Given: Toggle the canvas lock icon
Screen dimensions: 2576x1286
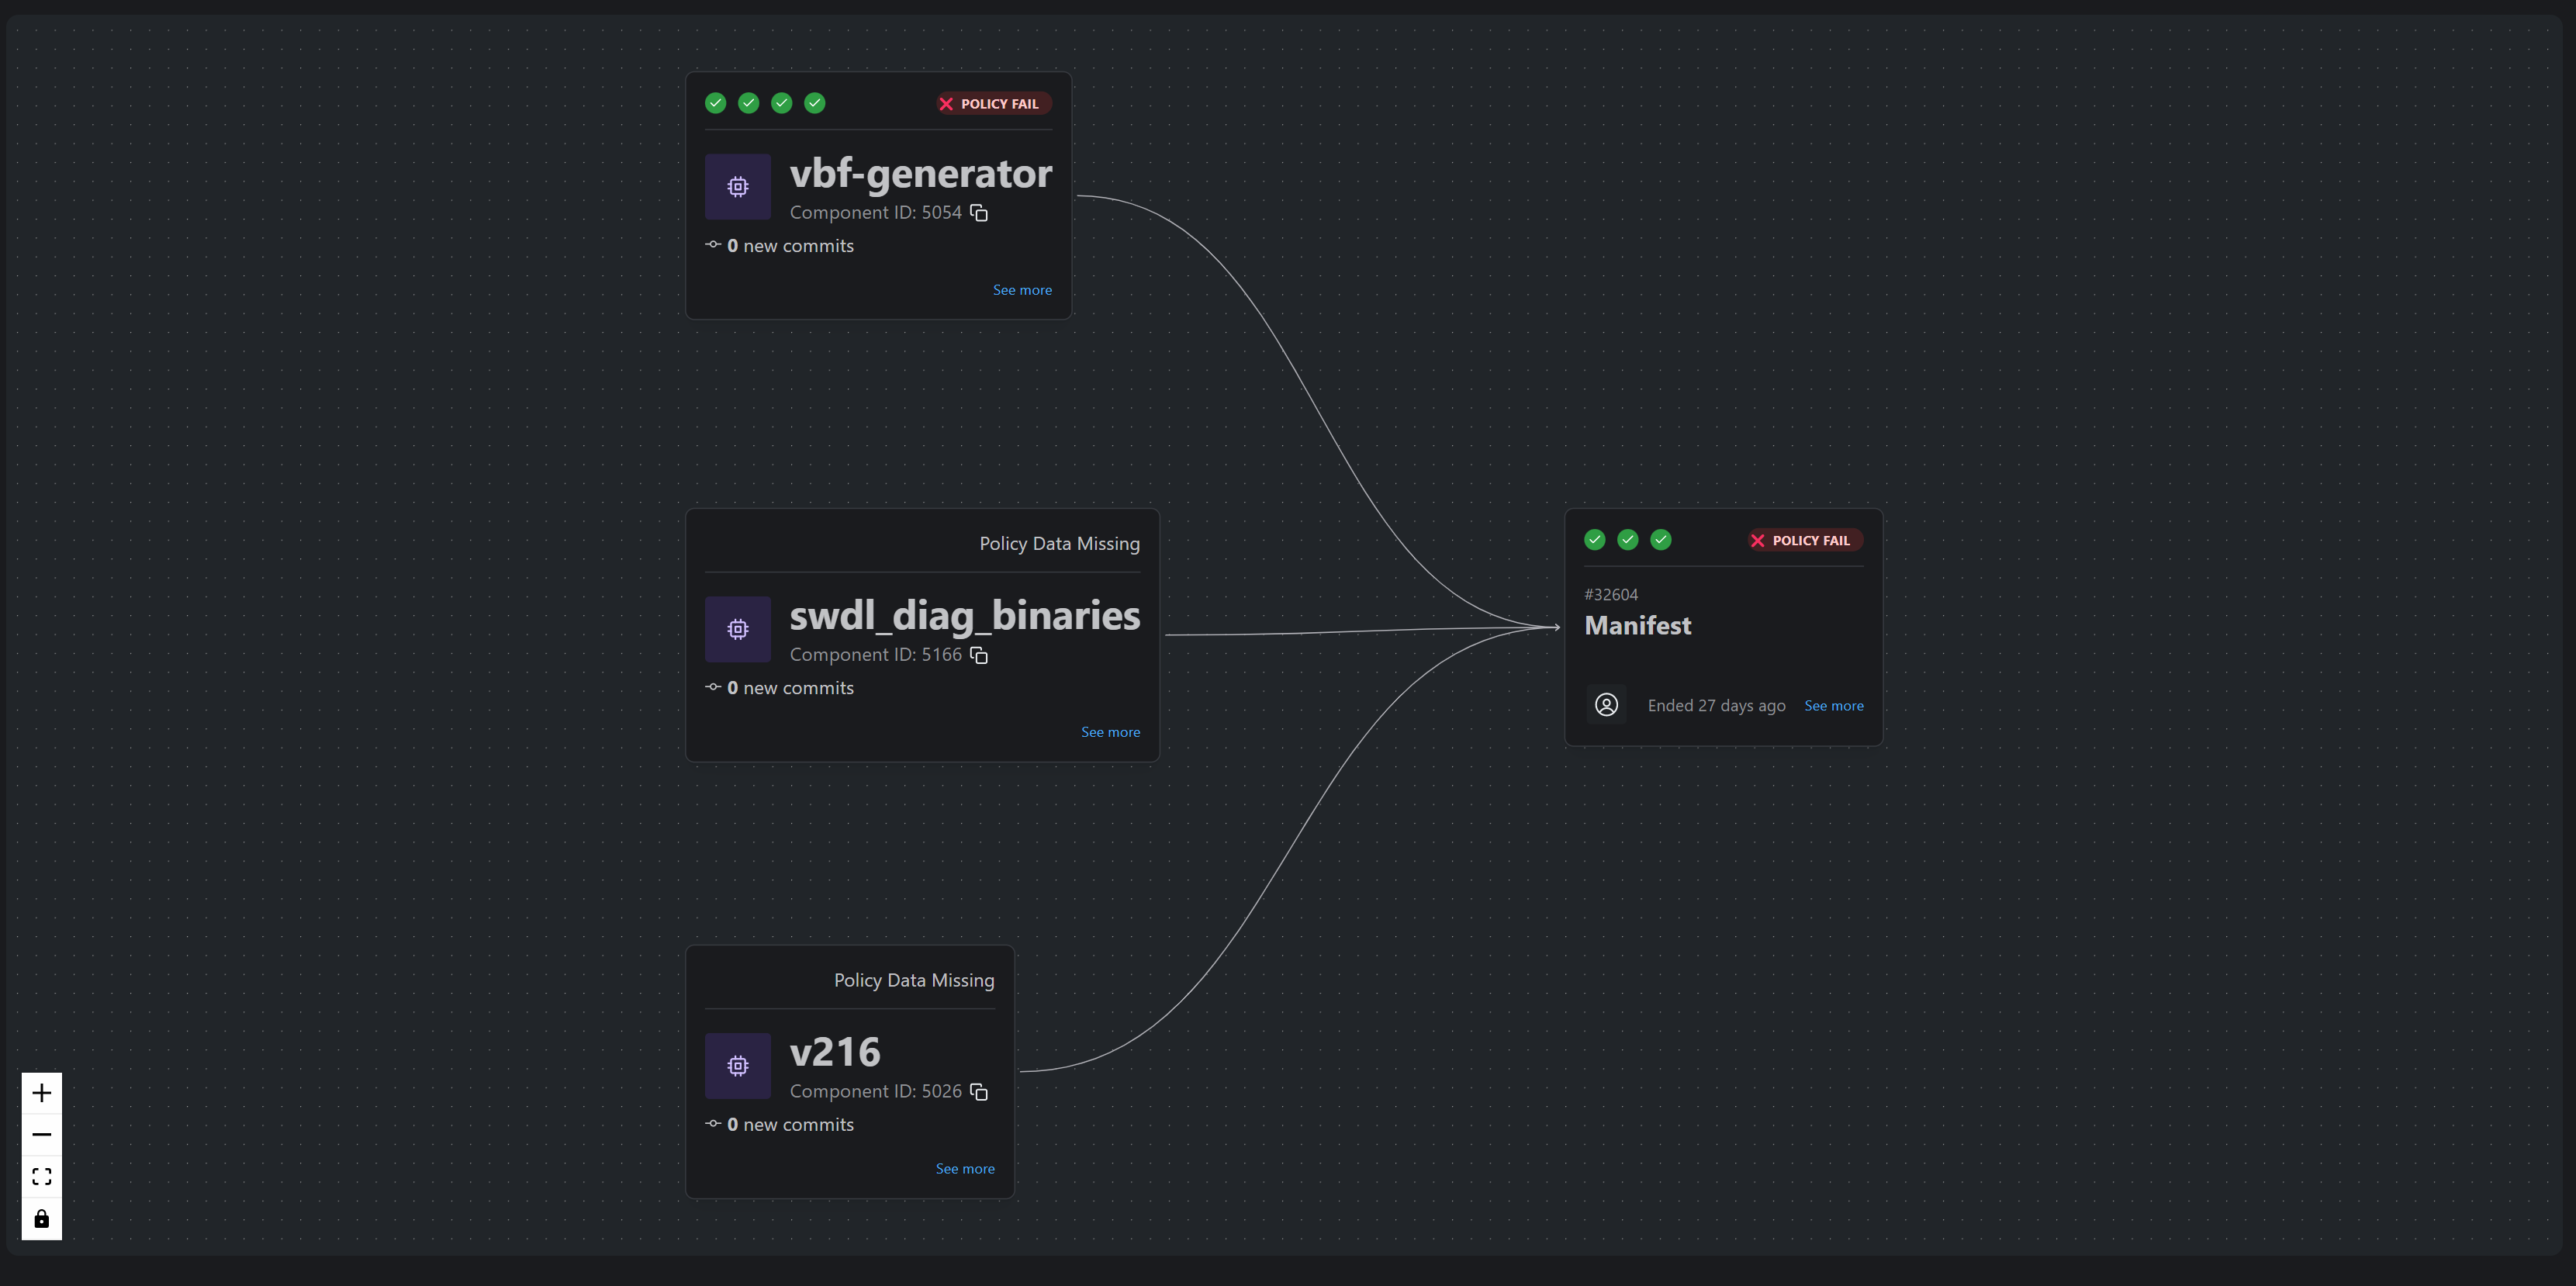Looking at the screenshot, I should 41,1219.
